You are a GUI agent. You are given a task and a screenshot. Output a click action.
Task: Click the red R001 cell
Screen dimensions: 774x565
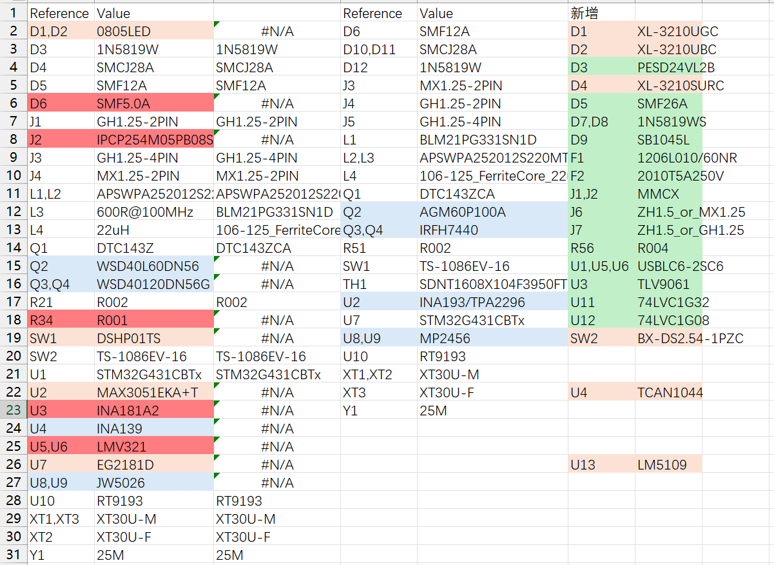(153, 320)
